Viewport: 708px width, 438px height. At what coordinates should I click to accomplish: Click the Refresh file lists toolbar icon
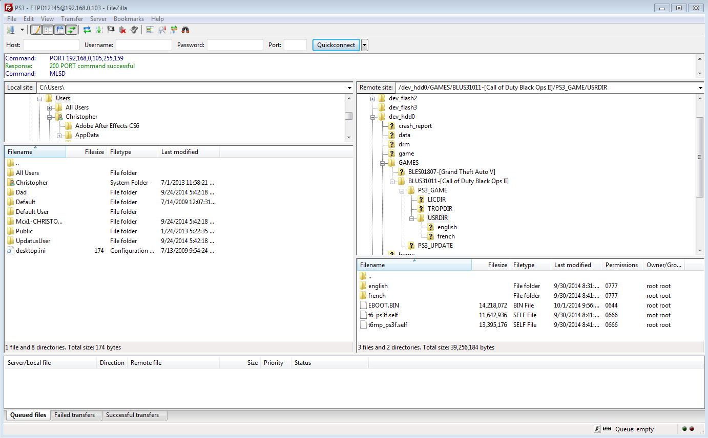[x=87, y=30]
